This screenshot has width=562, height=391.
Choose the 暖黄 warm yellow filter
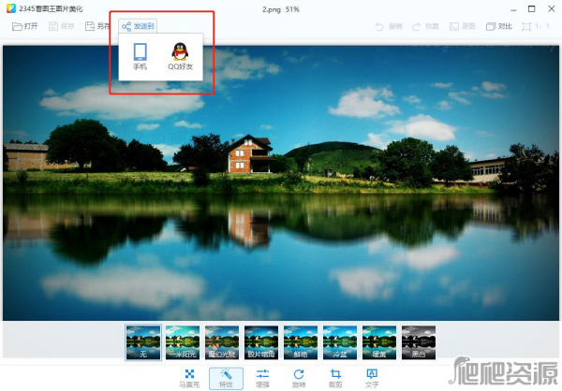(378, 341)
